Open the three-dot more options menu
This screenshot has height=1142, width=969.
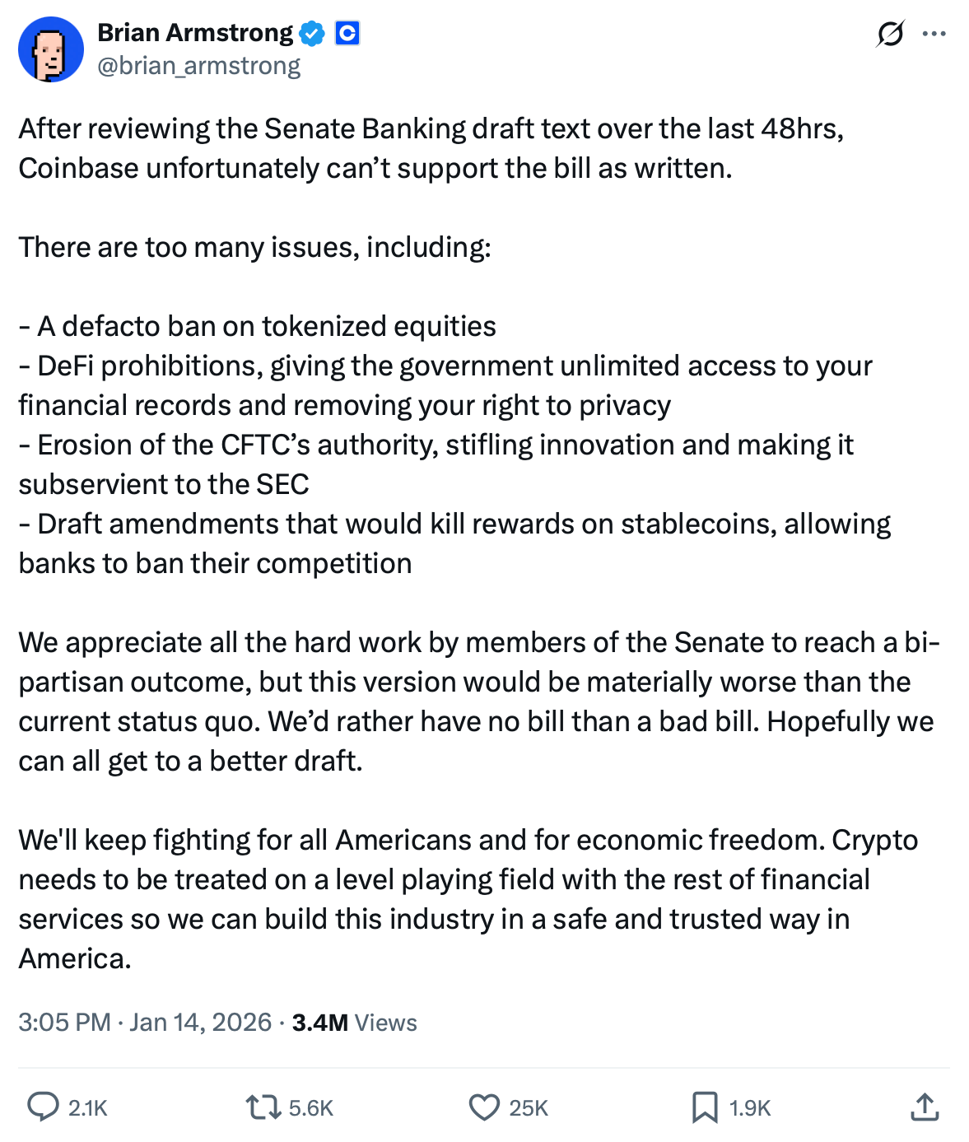[934, 34]
